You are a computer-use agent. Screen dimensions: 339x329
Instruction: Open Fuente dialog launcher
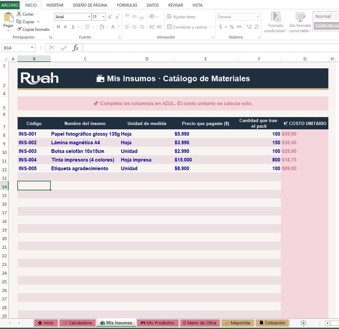coord(119,37)
